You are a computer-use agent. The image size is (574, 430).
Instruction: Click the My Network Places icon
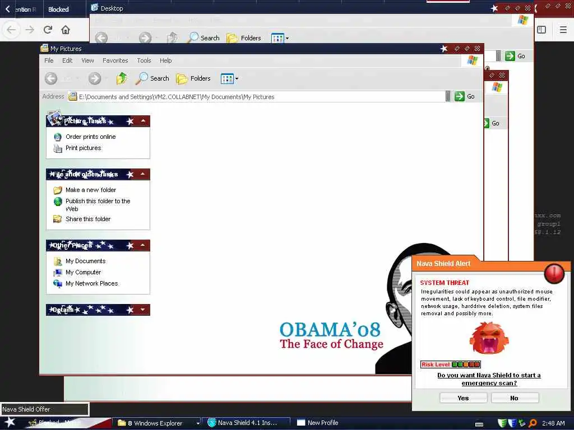[58, 284]
